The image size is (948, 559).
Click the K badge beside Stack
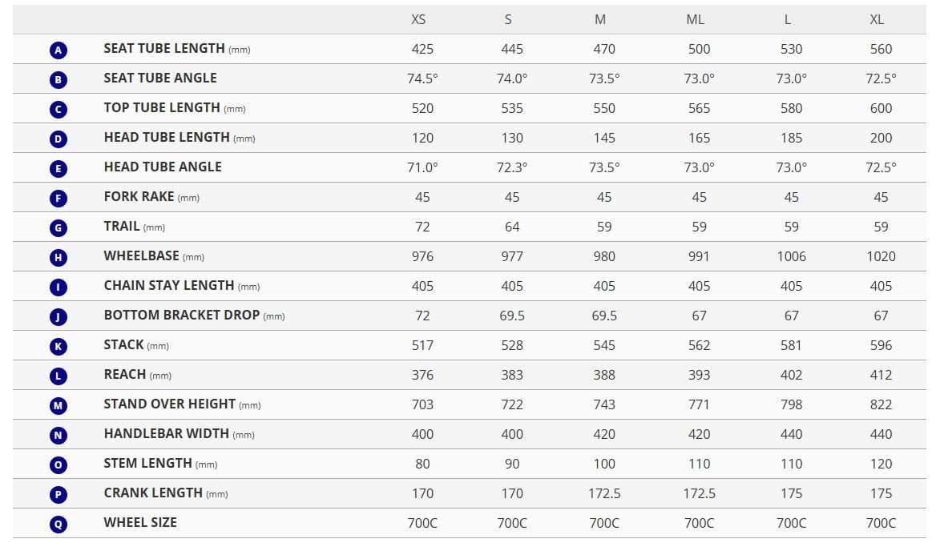click(58, 347)
